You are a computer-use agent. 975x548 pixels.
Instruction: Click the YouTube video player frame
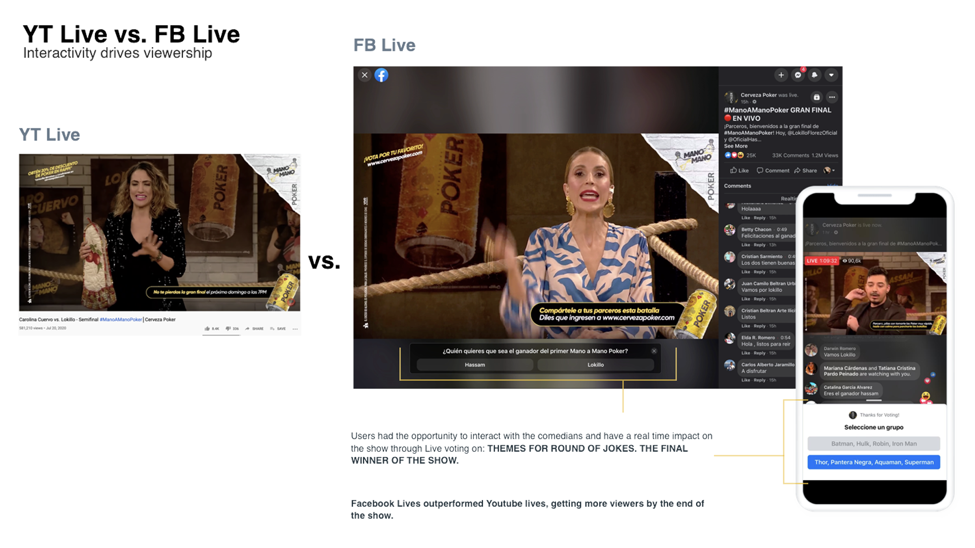[159, 232]
